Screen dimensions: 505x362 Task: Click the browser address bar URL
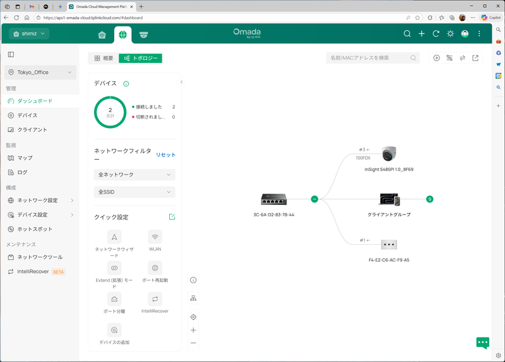[x=93, y=18]
